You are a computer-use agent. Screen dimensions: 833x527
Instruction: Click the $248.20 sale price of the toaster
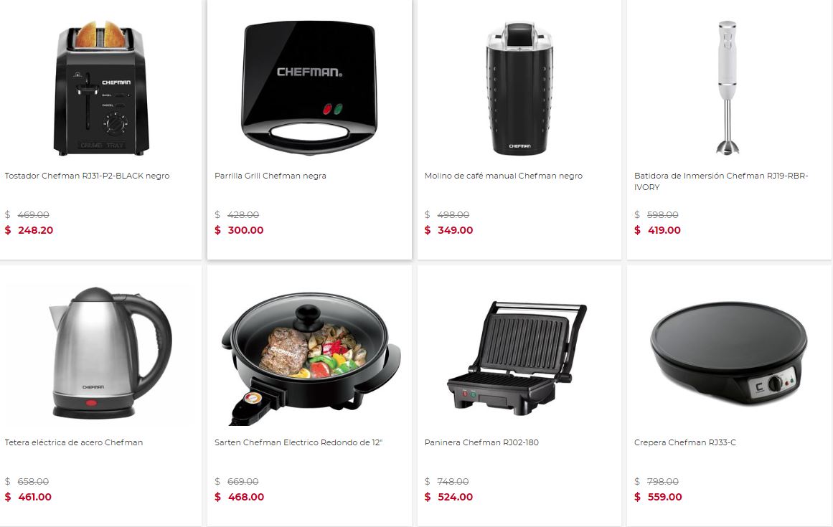tap(29, 230)
